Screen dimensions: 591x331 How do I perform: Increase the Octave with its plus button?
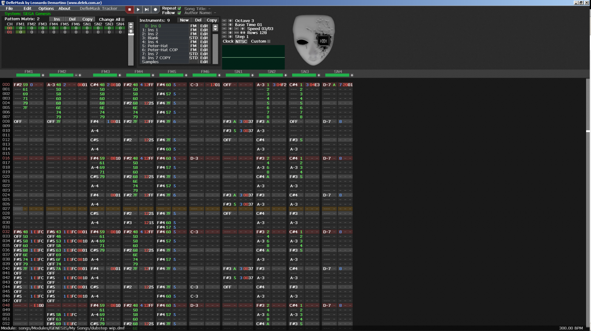[230, 21]
